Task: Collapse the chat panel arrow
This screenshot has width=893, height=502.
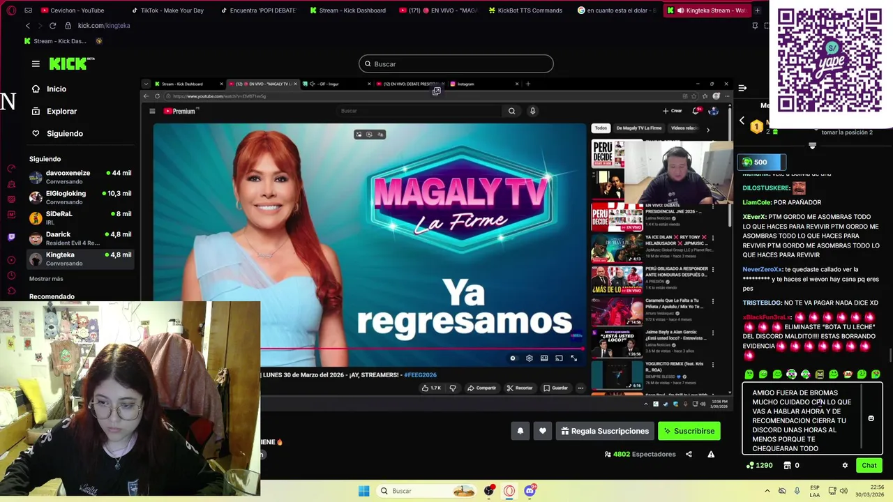Action: (x=742, y=88)
